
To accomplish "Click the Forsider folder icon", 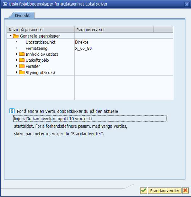I will coord(22,66).
